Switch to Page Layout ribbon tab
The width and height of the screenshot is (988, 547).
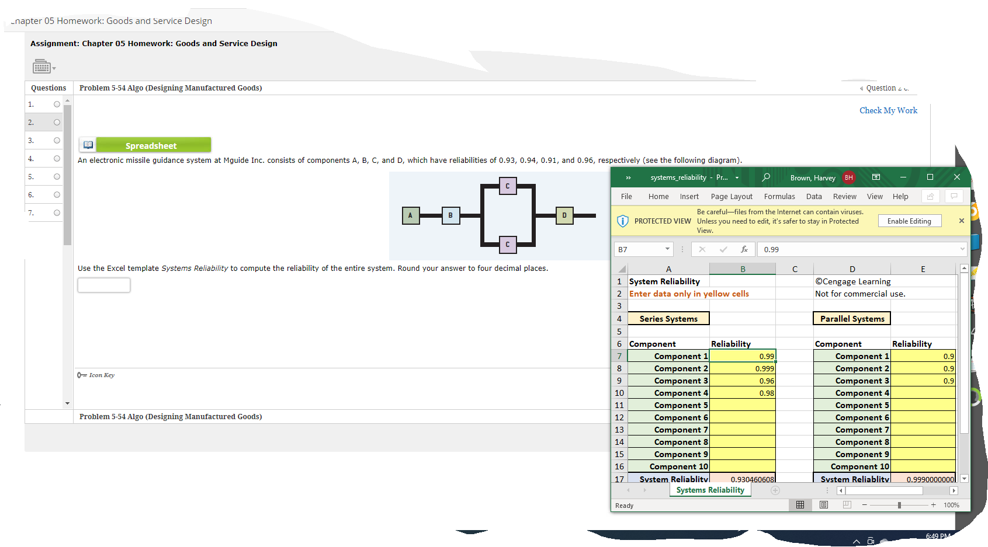[x=732, y=197]
